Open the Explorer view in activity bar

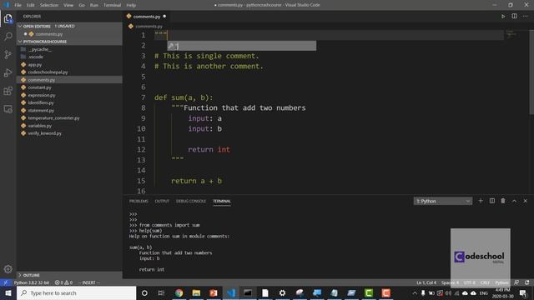point(8,18)
